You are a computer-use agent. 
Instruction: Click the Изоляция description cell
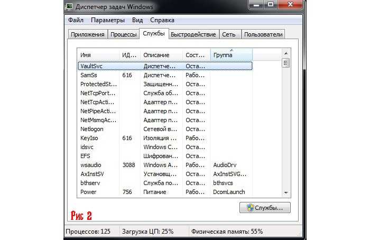point(160,138)
